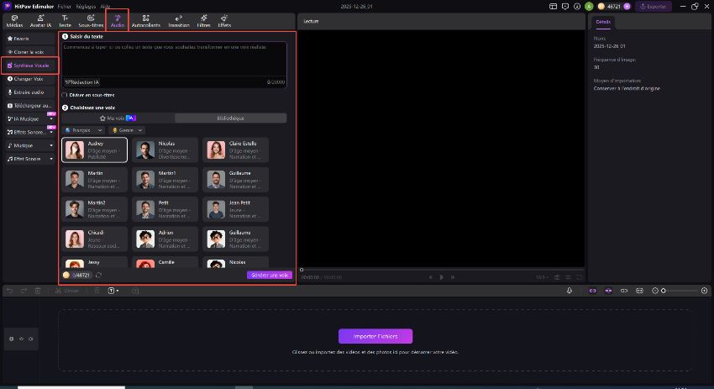The image size is (714, 389).
Task: Click the zoom in icon on timeline
Action: [705, 291]
